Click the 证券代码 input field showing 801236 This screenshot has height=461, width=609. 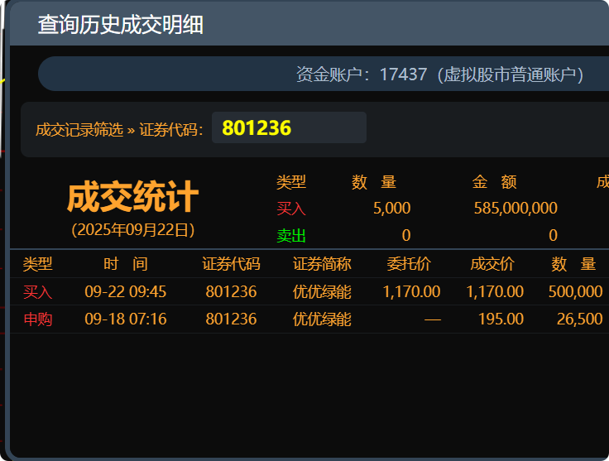(289, 128)
